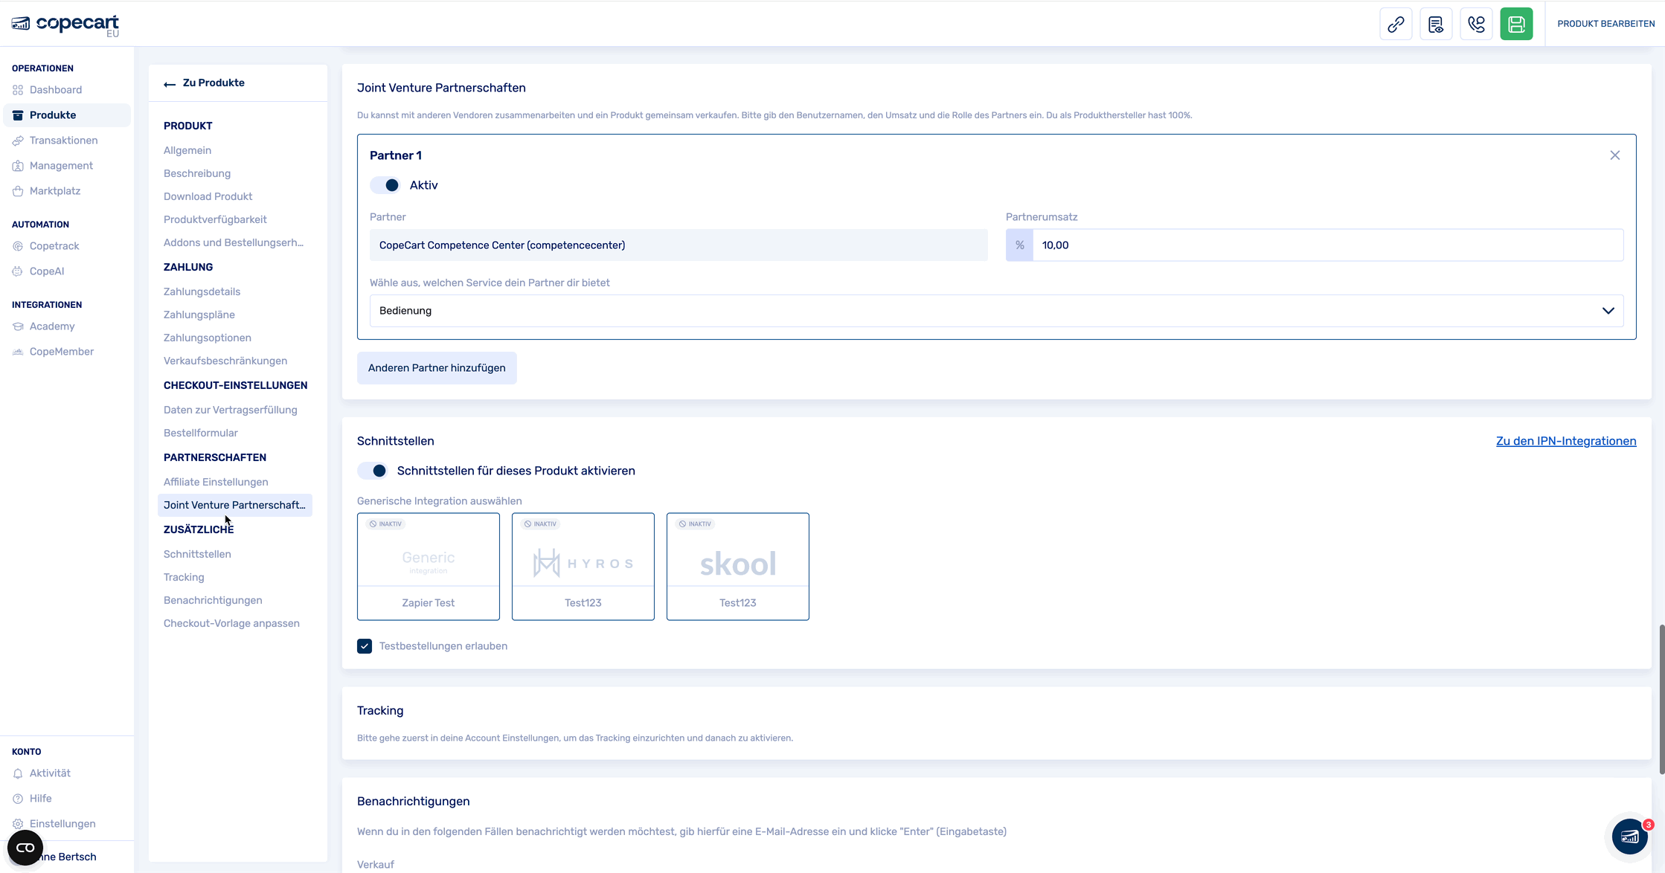The width and height of the screenshot is (1665, 873).
Task: Open the chat widget with red badge
Action: point(1629,837)
